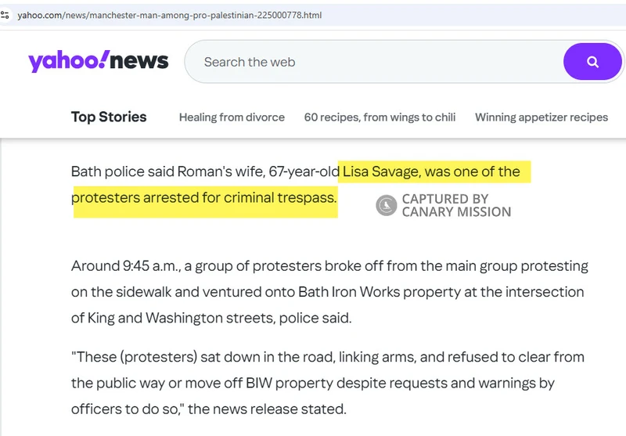Click the Yahoo News logo
Screen dimensions: 626x436
(x=99, y=61)
